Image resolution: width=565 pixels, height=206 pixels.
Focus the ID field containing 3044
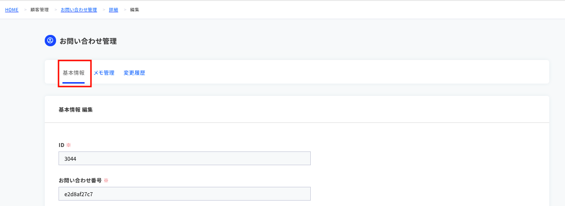coord(184,158)
